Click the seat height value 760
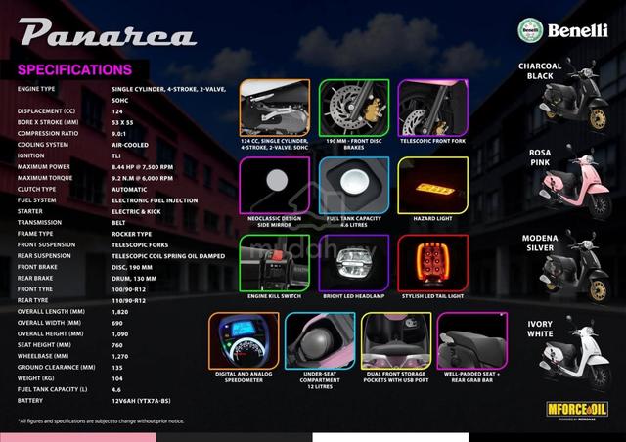Image resolution: width=626 pixels, height=442 pixels. coord(117,345)
